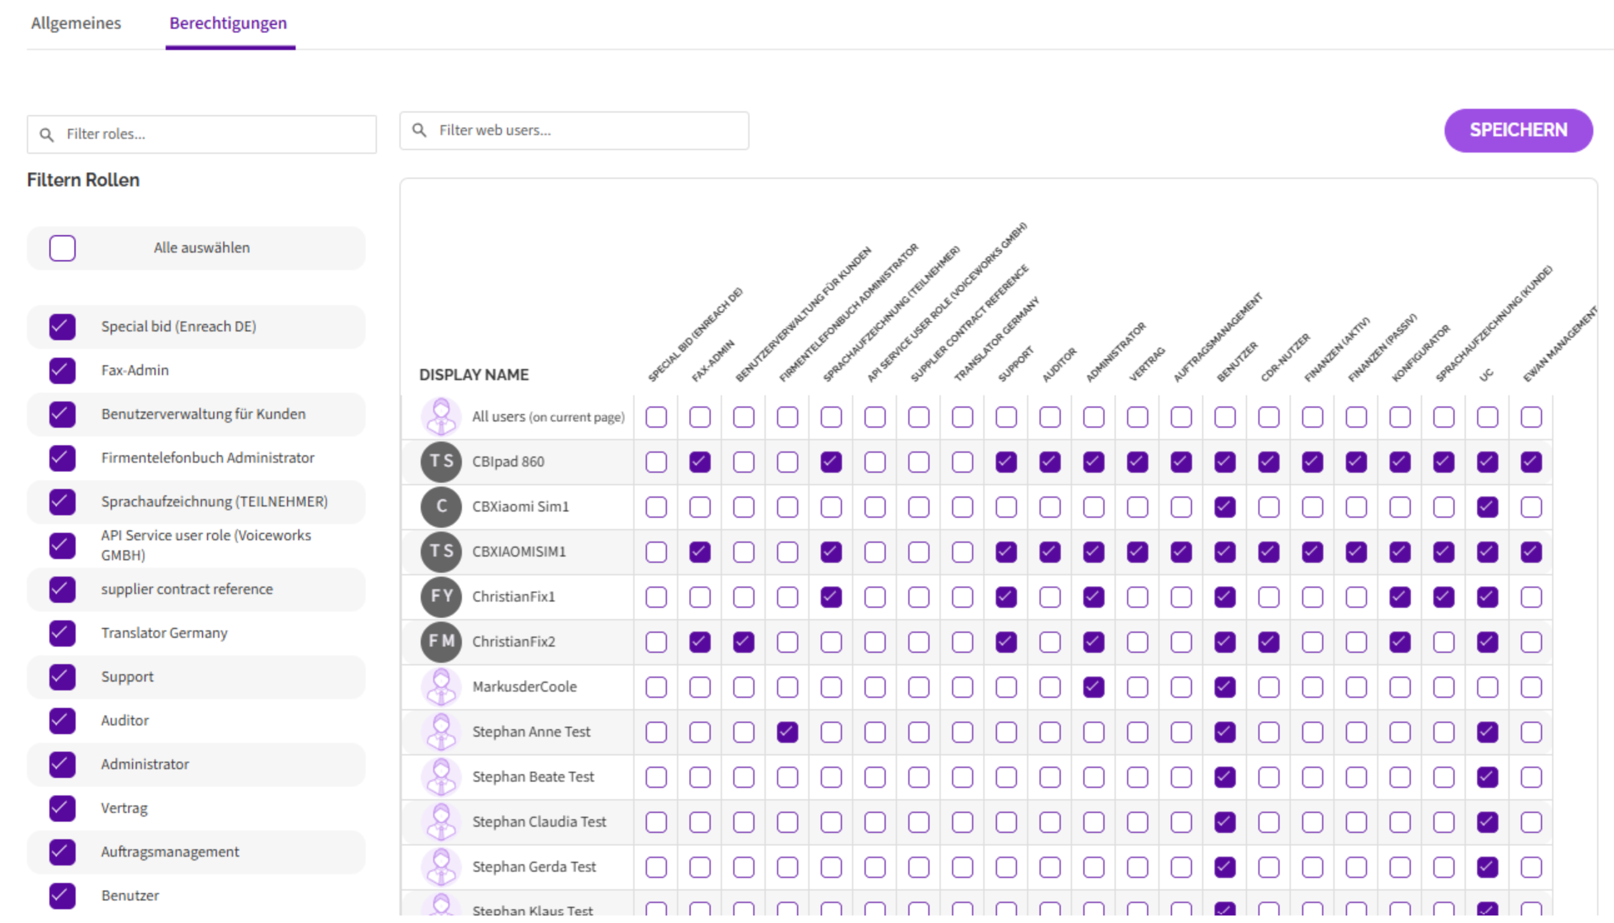Click the CBIpad 860 TS avatar icon
The width and height of the screenshot is (1614, 923).
[441, 461]
